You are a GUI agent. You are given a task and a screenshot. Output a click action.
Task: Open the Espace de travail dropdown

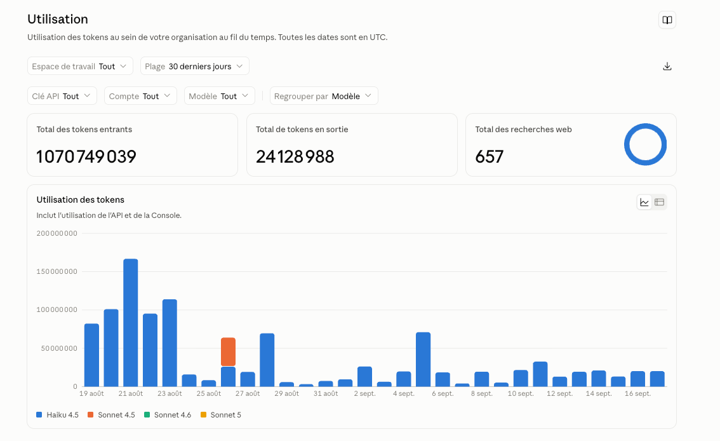tap(81, 66)
